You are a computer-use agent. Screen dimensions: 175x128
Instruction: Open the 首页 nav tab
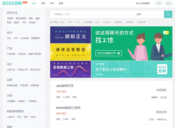coord(34,3)
